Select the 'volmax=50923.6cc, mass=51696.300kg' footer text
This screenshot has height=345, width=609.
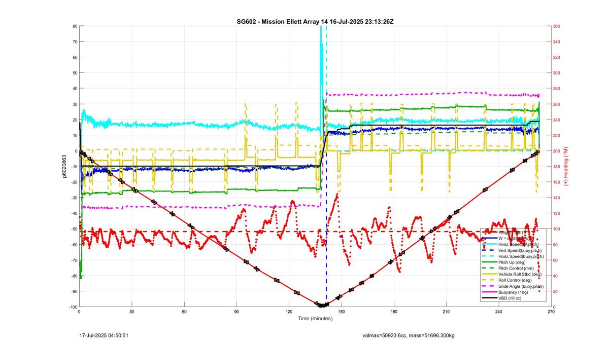(x=409, y=335)
